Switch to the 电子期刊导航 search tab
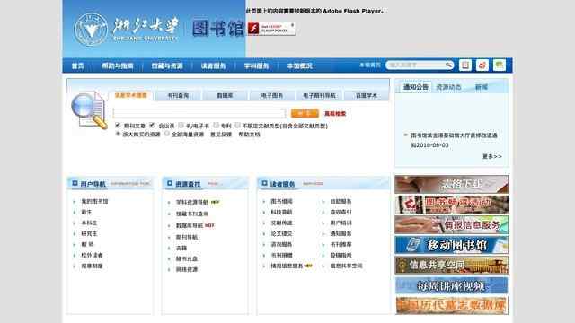 [319, 96]
